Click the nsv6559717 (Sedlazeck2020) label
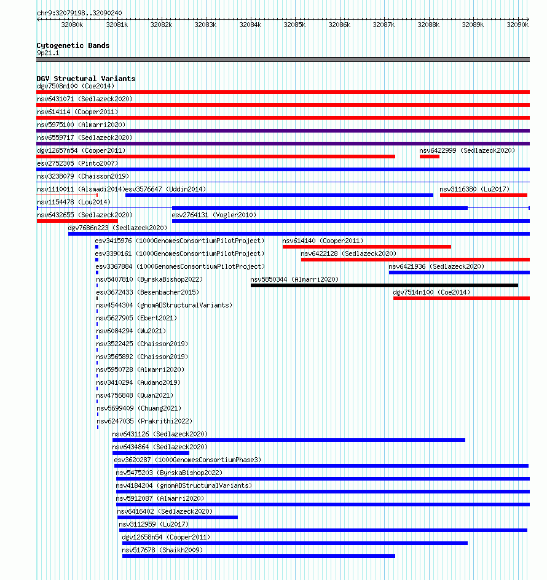This screenshot has width=547, height=580. (x=85, y=138)
